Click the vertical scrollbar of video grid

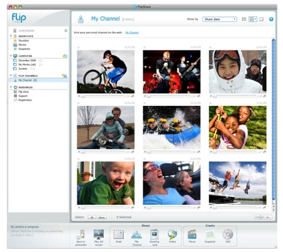[x=274, y=120]
